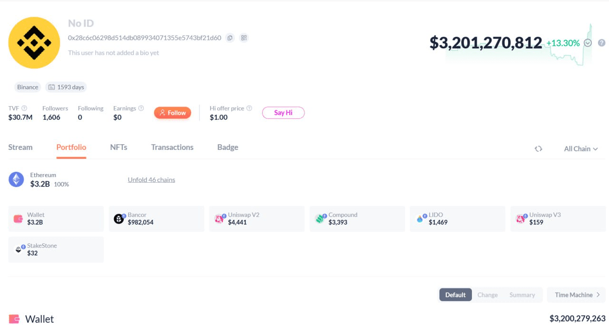Open the Compound protocol card
The width and height of the screenshot is (609, 325).
point(357,219)
